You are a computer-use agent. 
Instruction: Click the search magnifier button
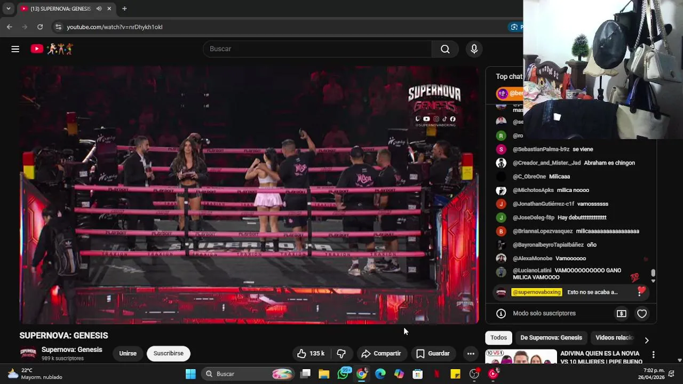pyautogui.click(x=445, y=49)
